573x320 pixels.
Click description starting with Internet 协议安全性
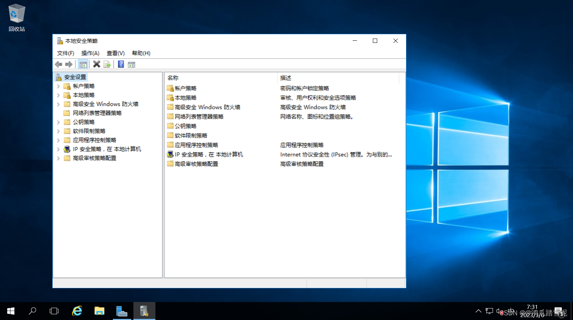click(x=336, y=154)
